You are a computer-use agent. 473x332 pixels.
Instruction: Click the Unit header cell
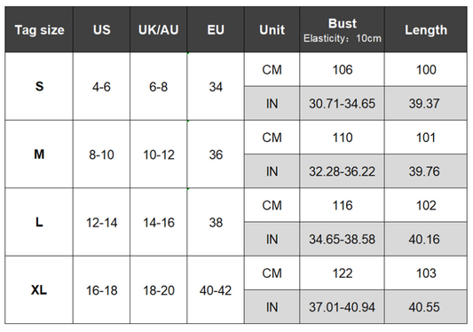coord(272,29)
